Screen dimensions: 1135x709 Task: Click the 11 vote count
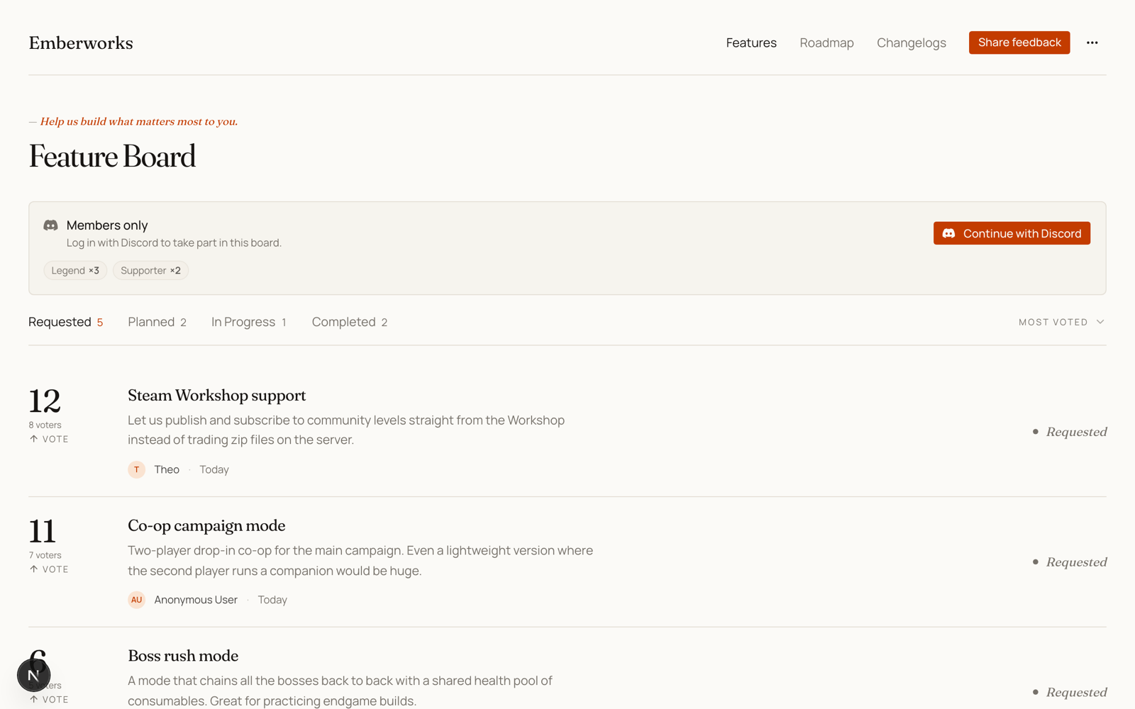43,531
